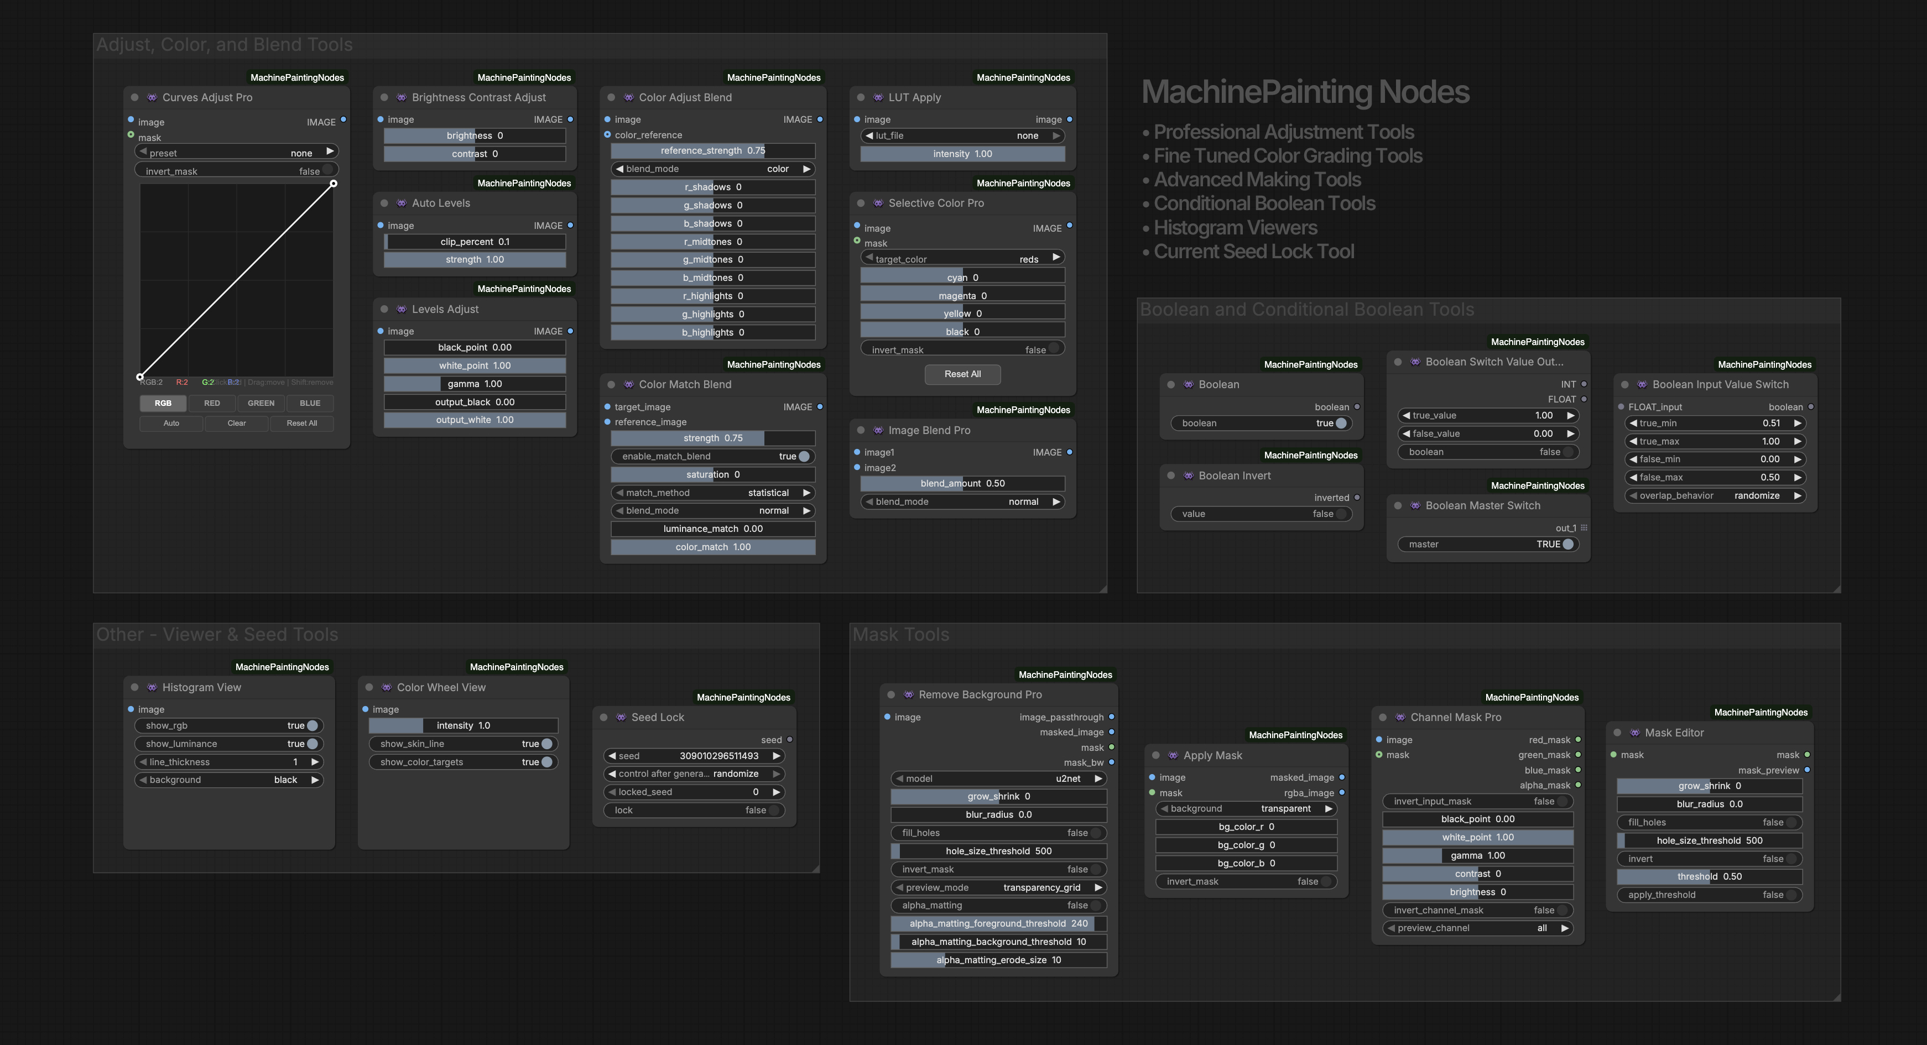Click the Curves Adjust Pro node icon
Screen dimensions: 1927x1045
click(x=152, y=97)
